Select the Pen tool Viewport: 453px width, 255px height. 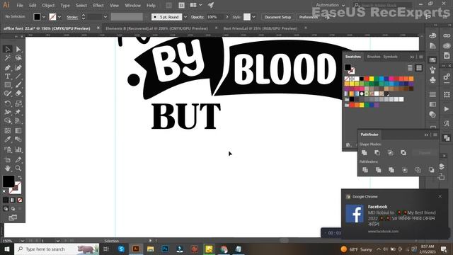tap(8, 68)
